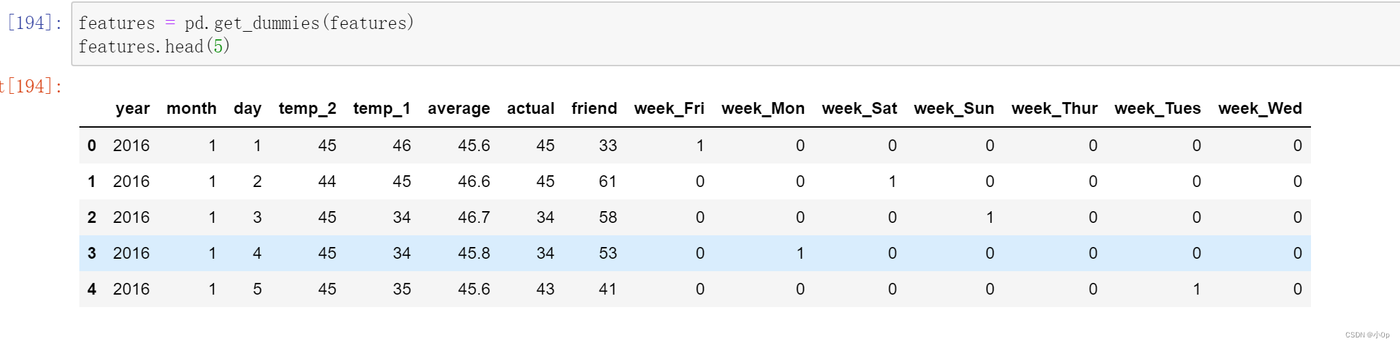Screen dimensions: 1400x345
Task: Select the temp_1 column header
Action: (x=382, y=108)
